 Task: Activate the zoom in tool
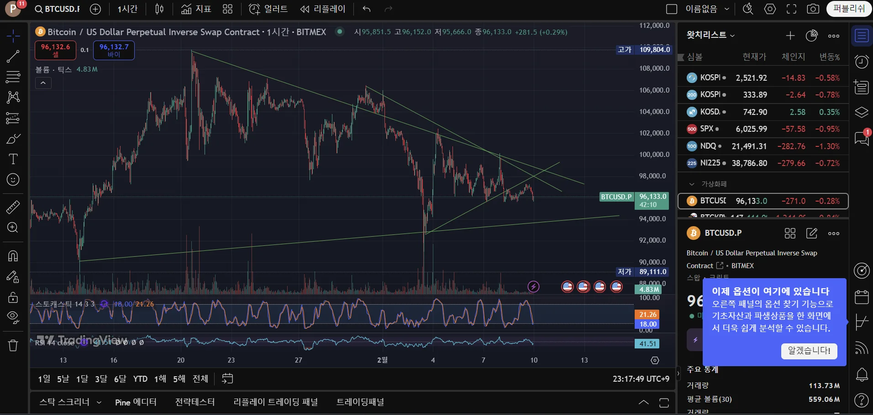click(13, 228)
